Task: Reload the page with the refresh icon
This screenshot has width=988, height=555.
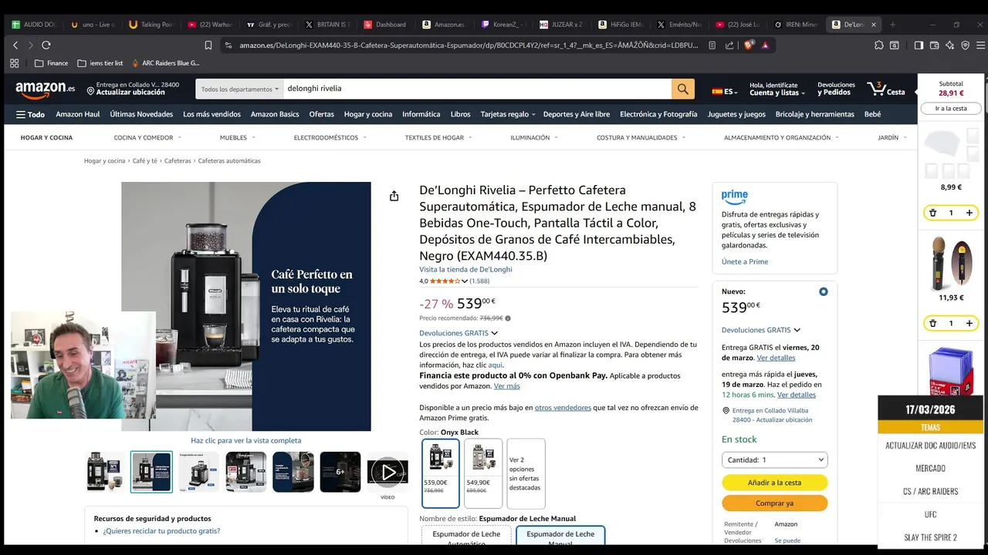Action: 46,45
